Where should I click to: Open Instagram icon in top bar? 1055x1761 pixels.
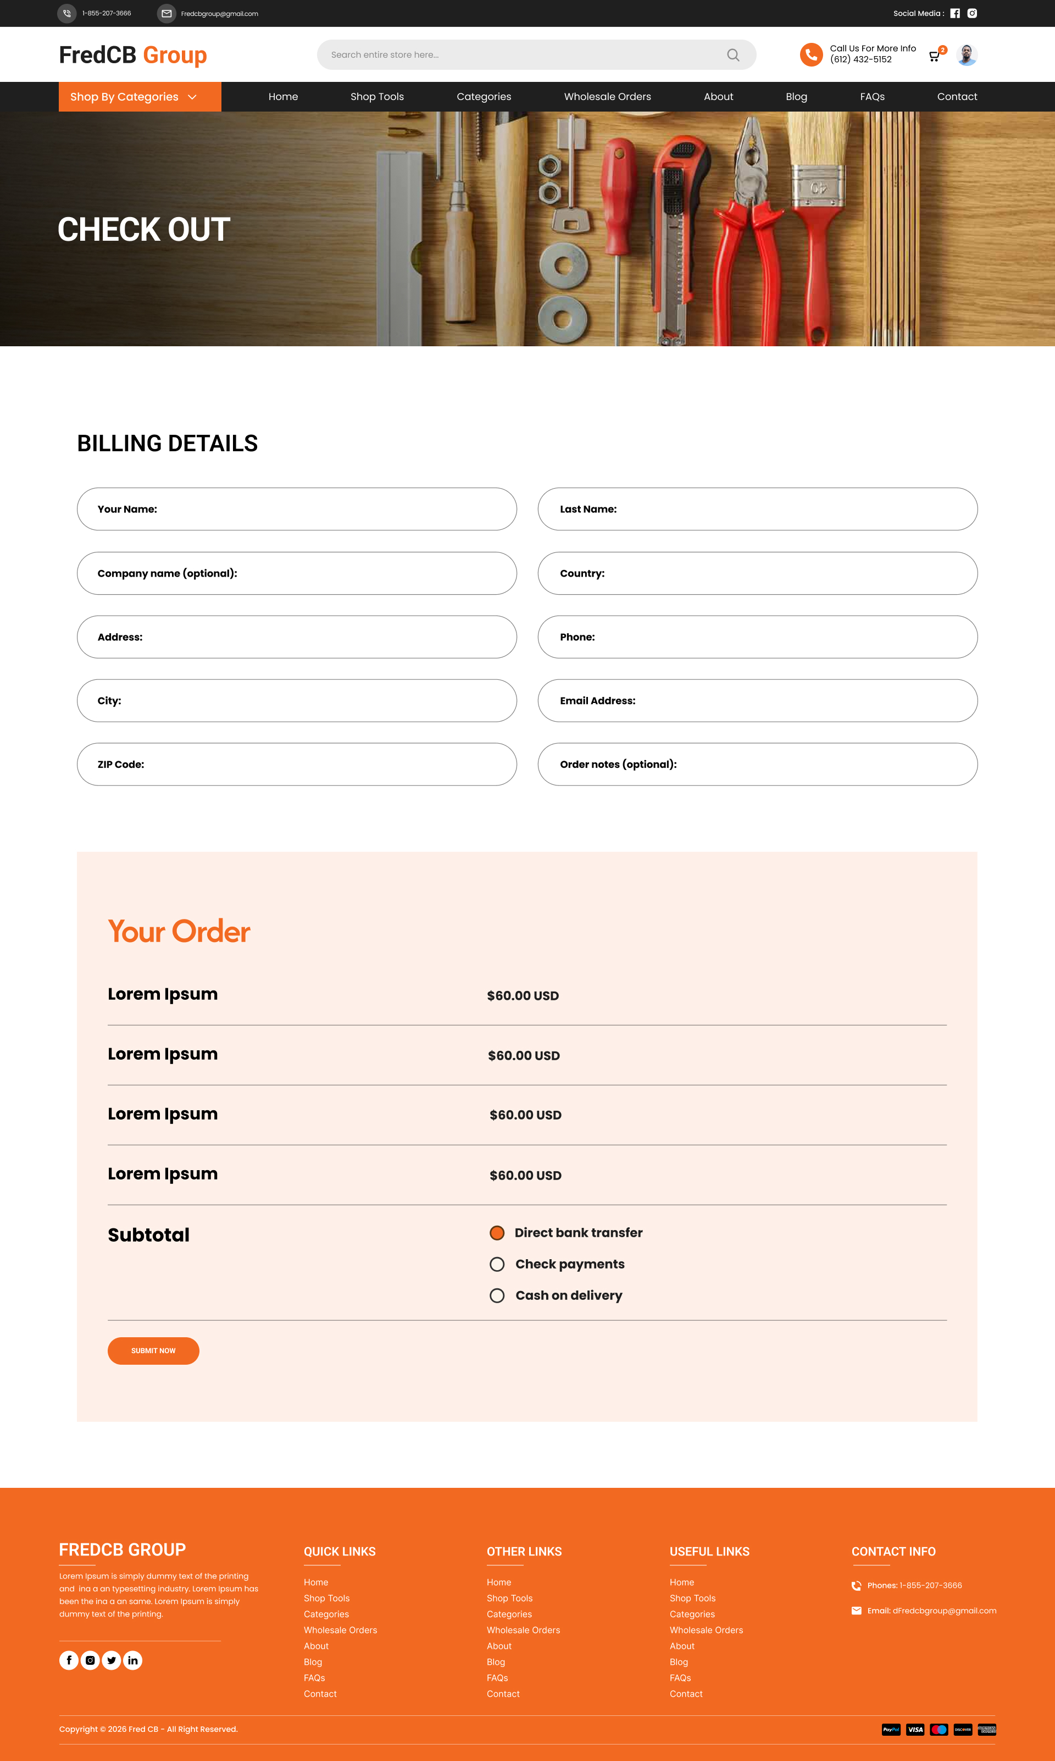tap(972, 14)
